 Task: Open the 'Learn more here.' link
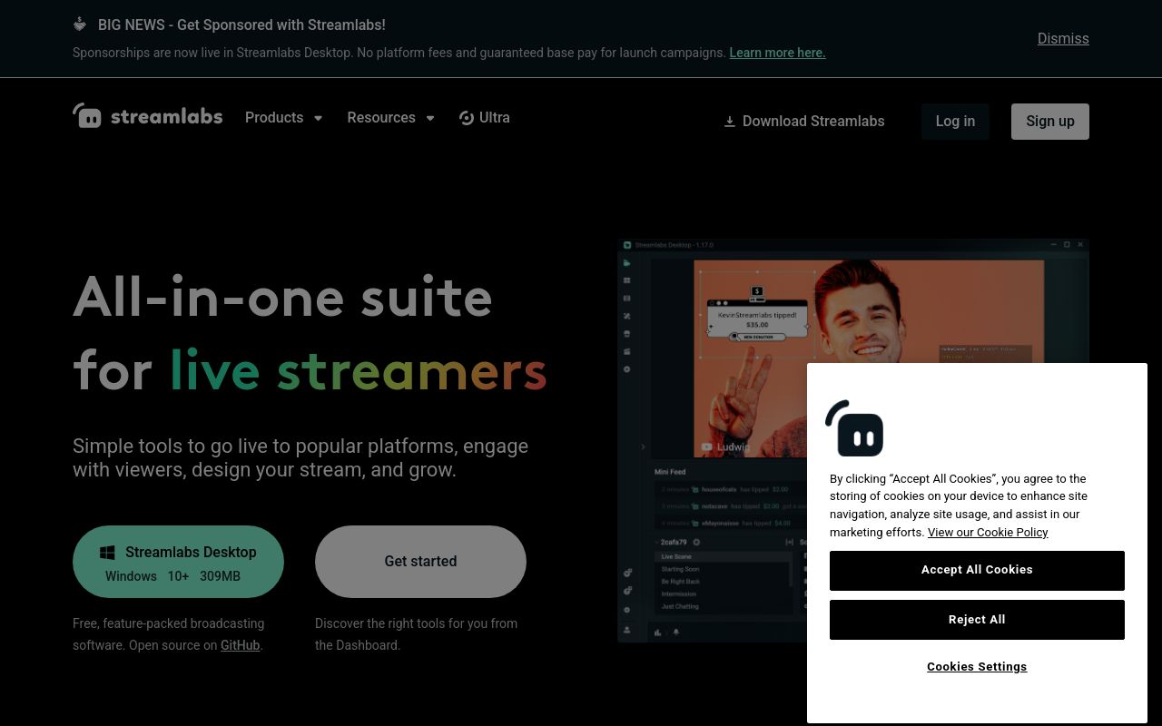click(777, 53)
